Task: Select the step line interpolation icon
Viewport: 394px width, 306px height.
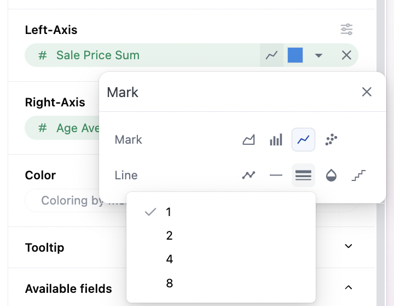Action: [x=359, y=175]
